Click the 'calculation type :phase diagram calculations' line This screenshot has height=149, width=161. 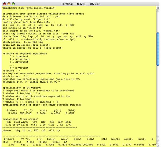click(43, 14)
